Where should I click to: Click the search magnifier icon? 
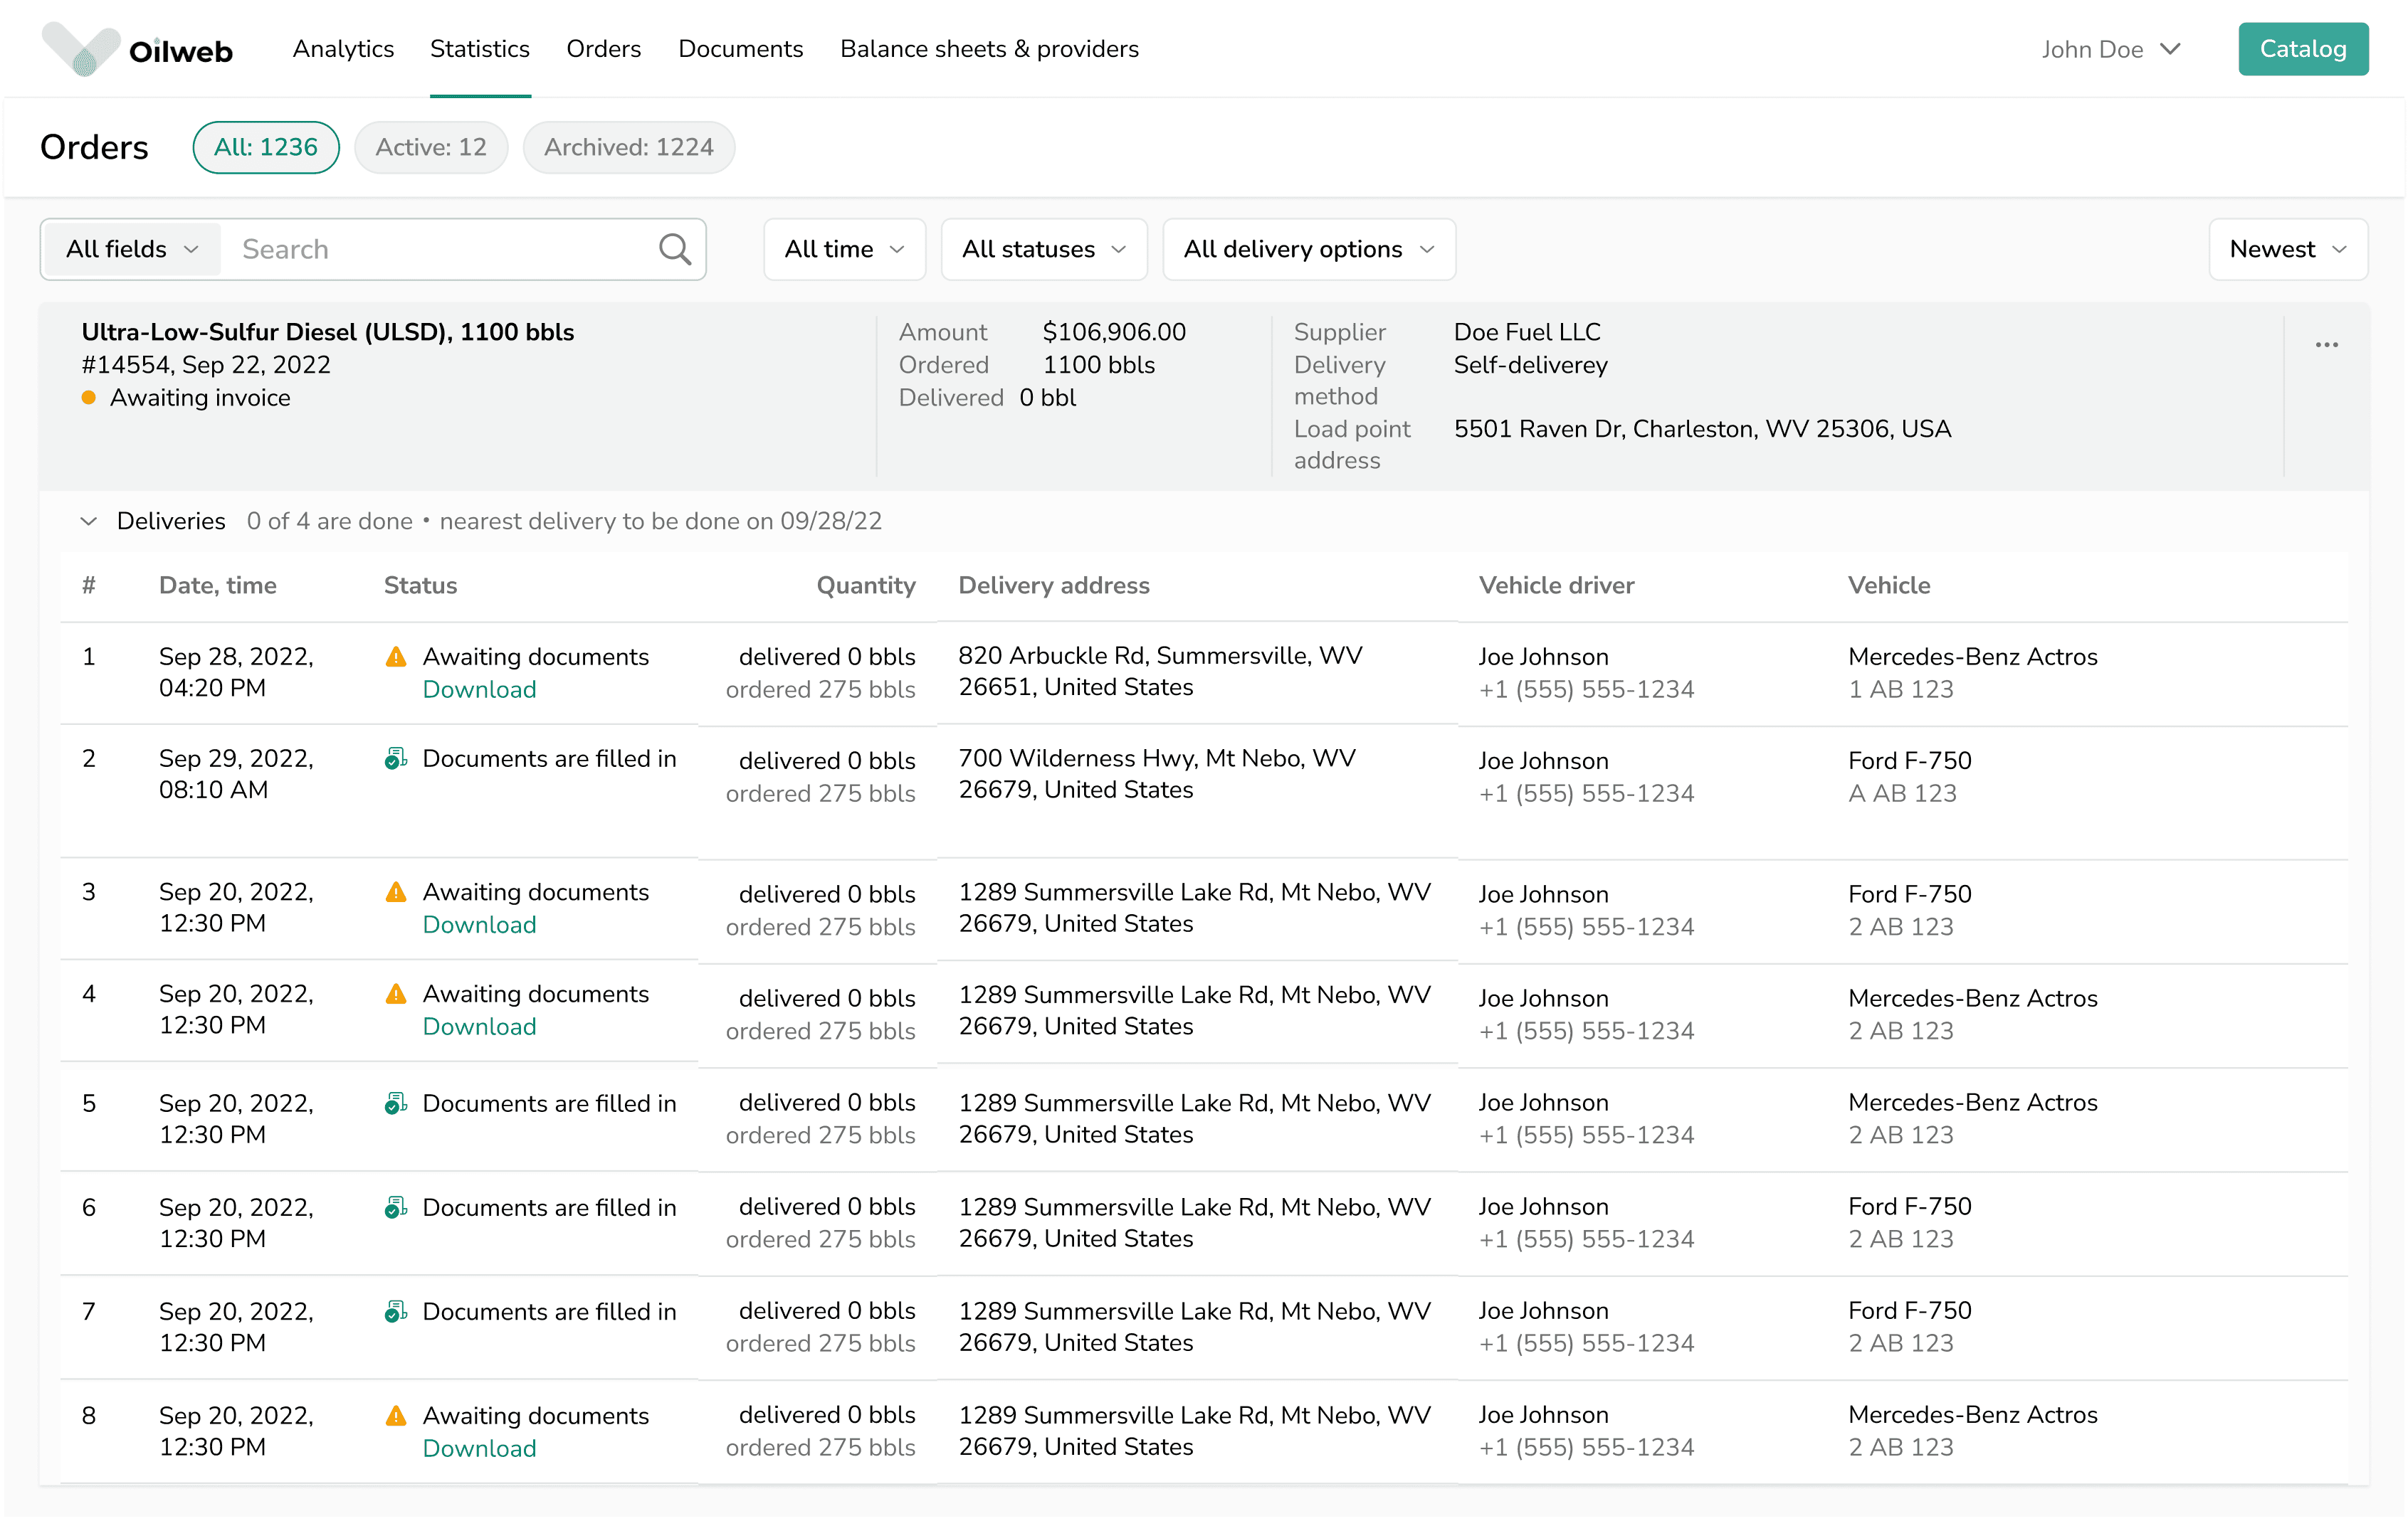(x=675, y=249)
